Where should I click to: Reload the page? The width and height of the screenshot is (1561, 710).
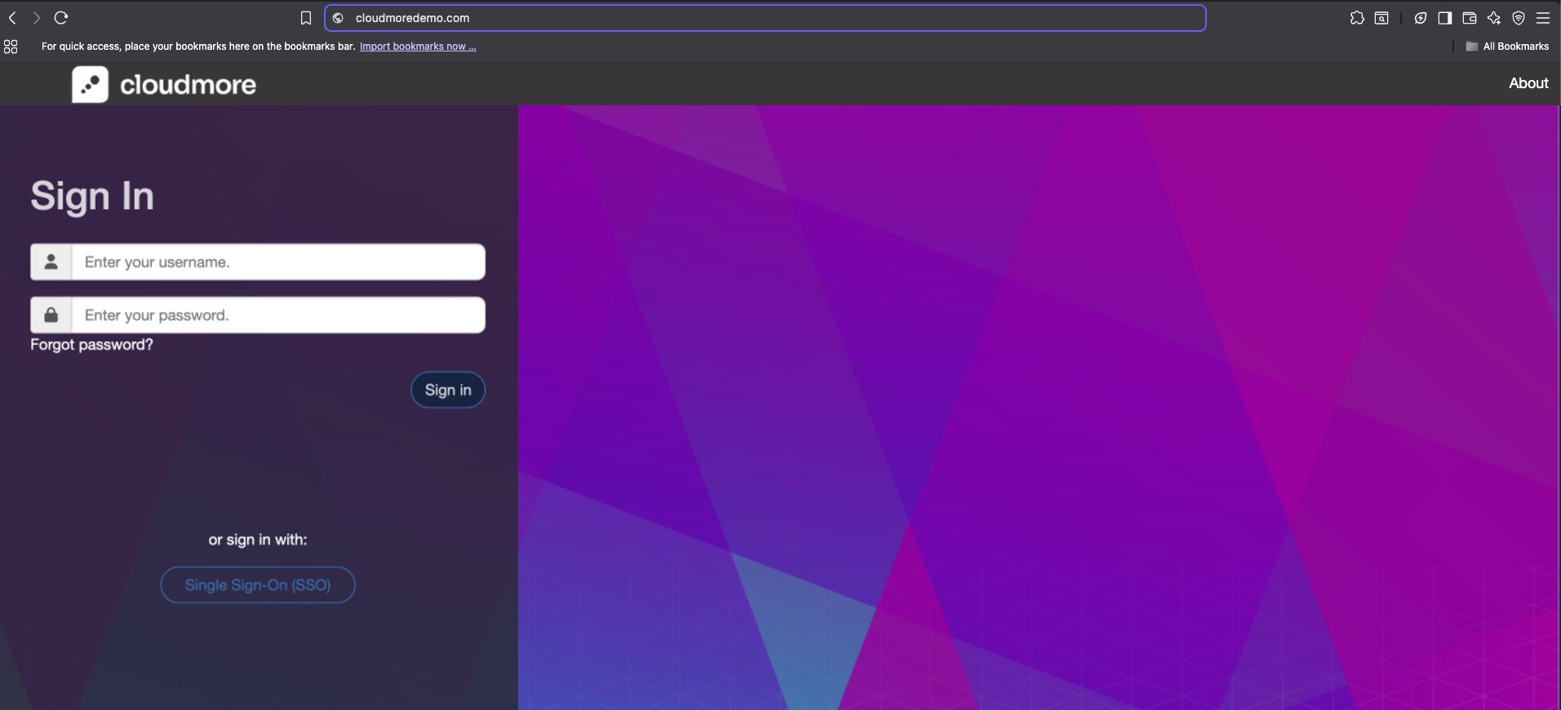61,18
